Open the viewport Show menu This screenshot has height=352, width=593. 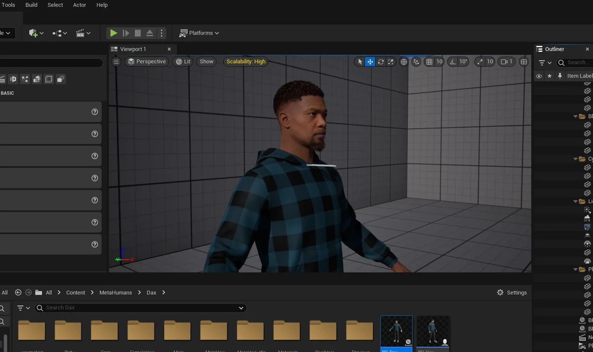207,61
